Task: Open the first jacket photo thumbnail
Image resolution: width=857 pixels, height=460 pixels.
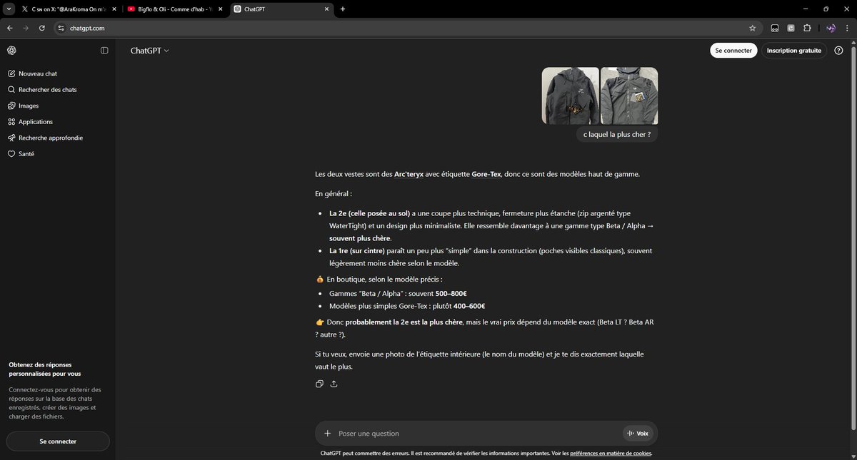Action: point(570,96)
